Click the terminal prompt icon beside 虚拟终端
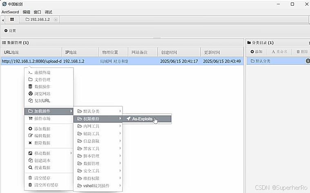Screen dimensions: 310x193 tap(30, 73)
